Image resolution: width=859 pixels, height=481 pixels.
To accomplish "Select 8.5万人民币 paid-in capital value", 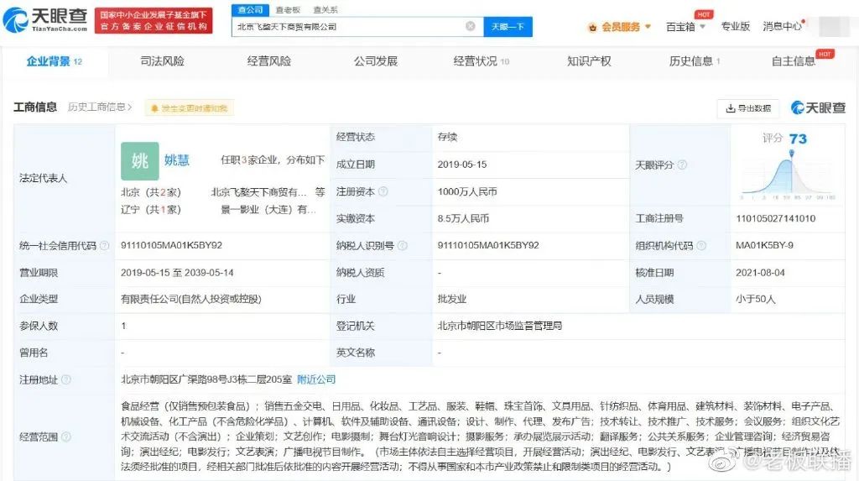I will pos(463,218).
